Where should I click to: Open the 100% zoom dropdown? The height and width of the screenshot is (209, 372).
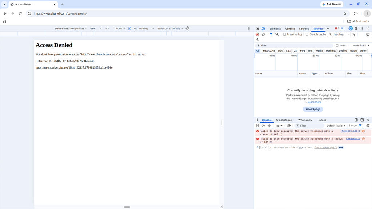(x=120, y=28)
